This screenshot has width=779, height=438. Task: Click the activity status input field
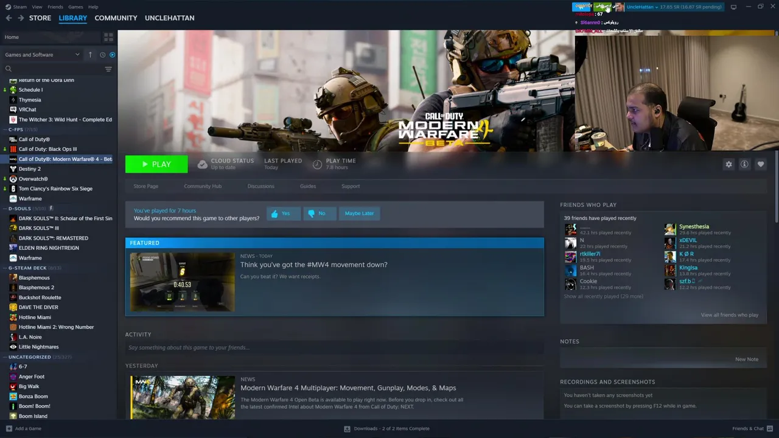335,348
